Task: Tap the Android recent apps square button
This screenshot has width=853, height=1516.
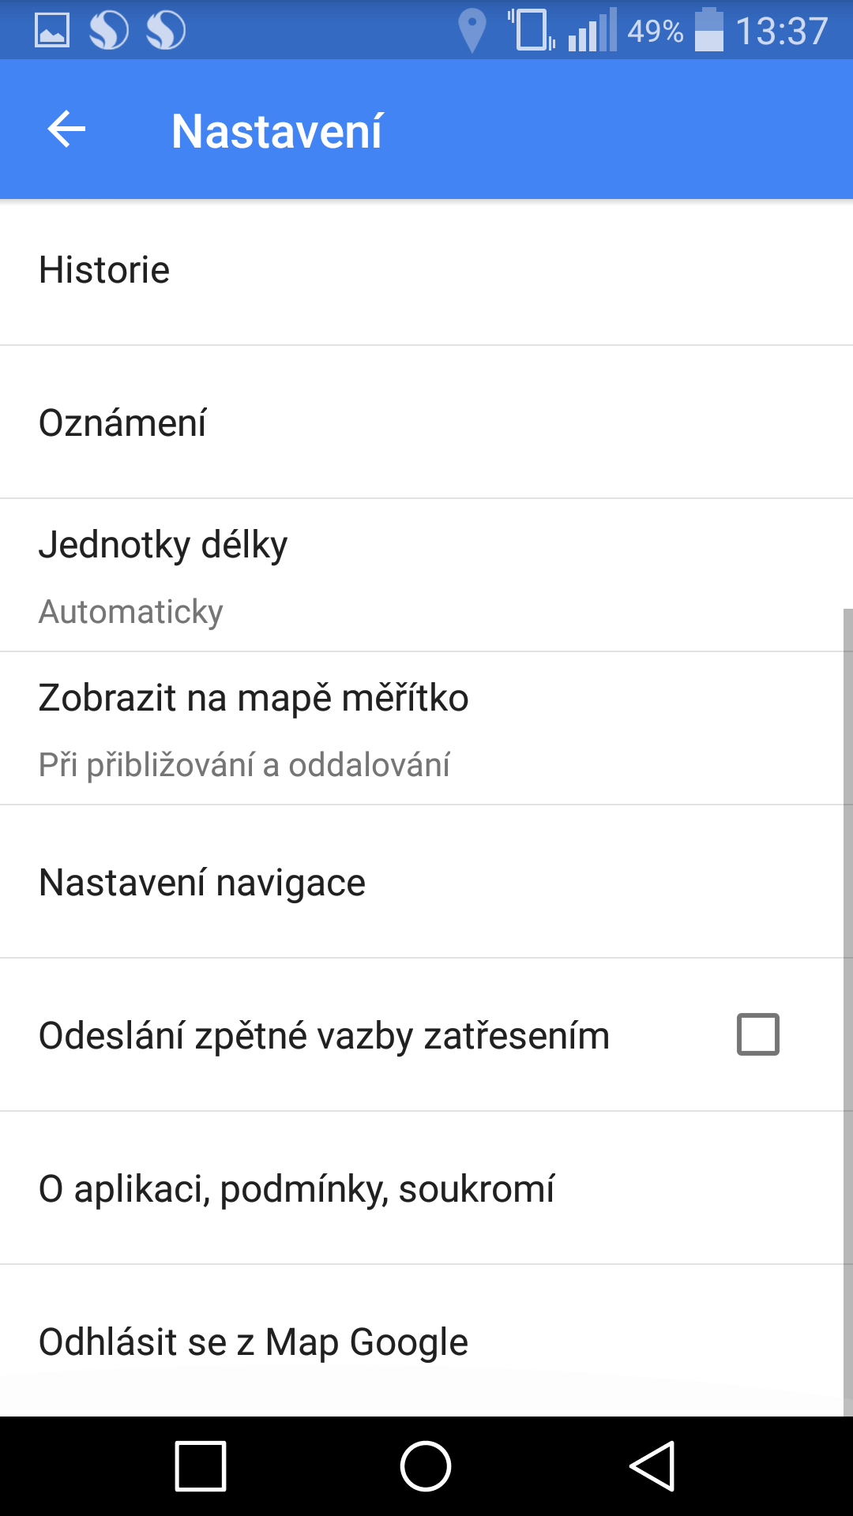Action: pyautogui.click(x=201, y=1466)
